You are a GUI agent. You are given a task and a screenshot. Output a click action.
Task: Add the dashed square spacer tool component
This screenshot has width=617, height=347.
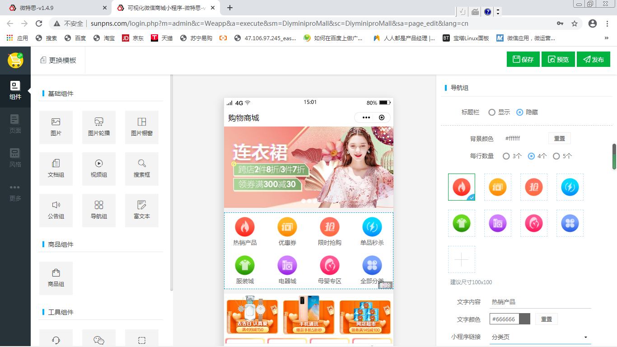142,338
